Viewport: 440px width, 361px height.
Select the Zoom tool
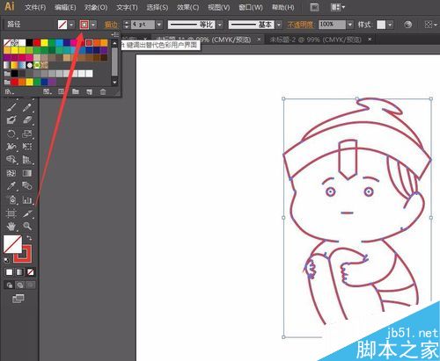click(27, 227)
